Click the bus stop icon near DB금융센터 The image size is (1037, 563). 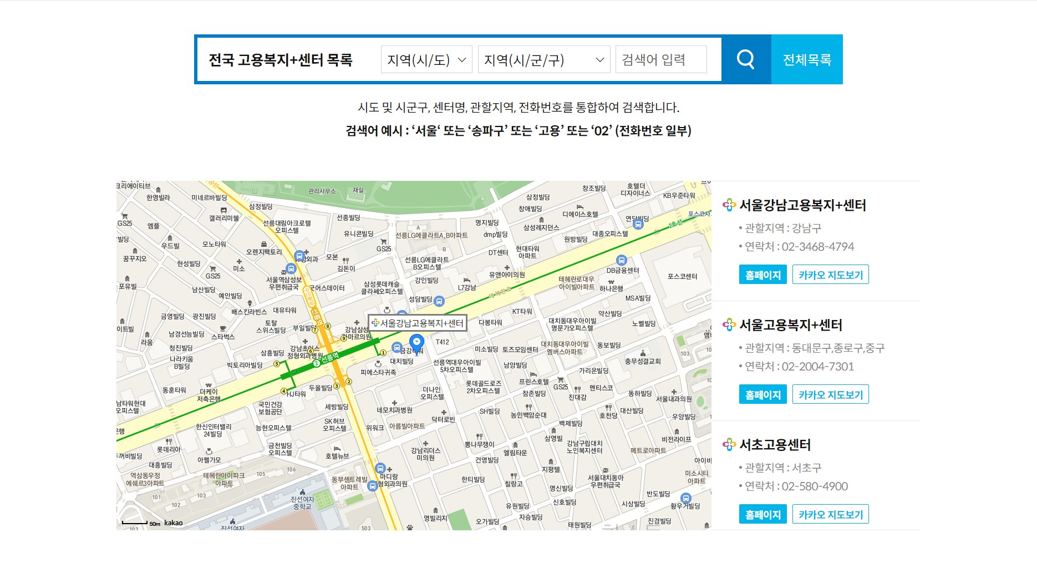tap(622, 260)
